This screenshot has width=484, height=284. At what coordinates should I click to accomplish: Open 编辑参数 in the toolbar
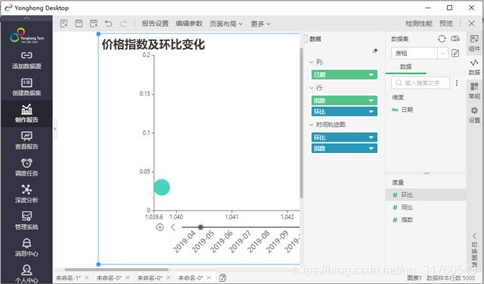pos(189,23)
